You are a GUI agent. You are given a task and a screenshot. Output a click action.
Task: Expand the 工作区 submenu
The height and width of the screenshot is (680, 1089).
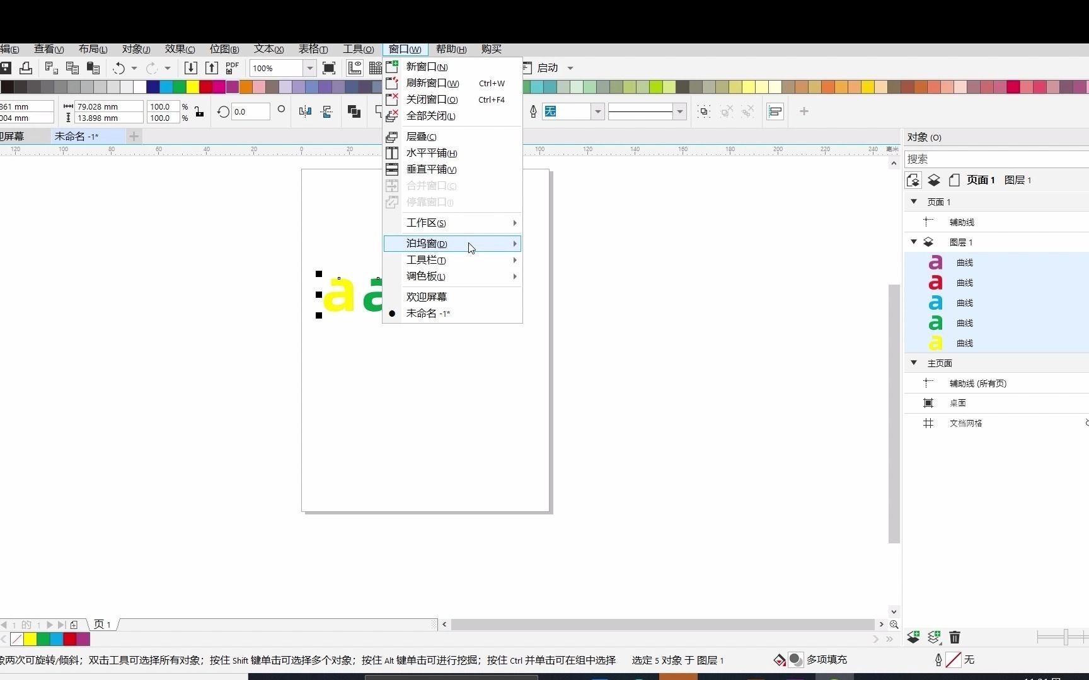[452, 223]
